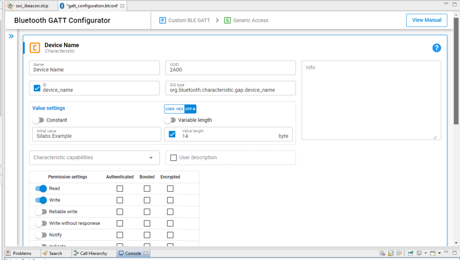Collapse the left sidebar with the double chevron
Screen dimensions: 460x260
11,36
